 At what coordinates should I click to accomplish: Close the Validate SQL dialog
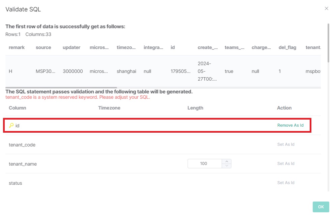326,9
